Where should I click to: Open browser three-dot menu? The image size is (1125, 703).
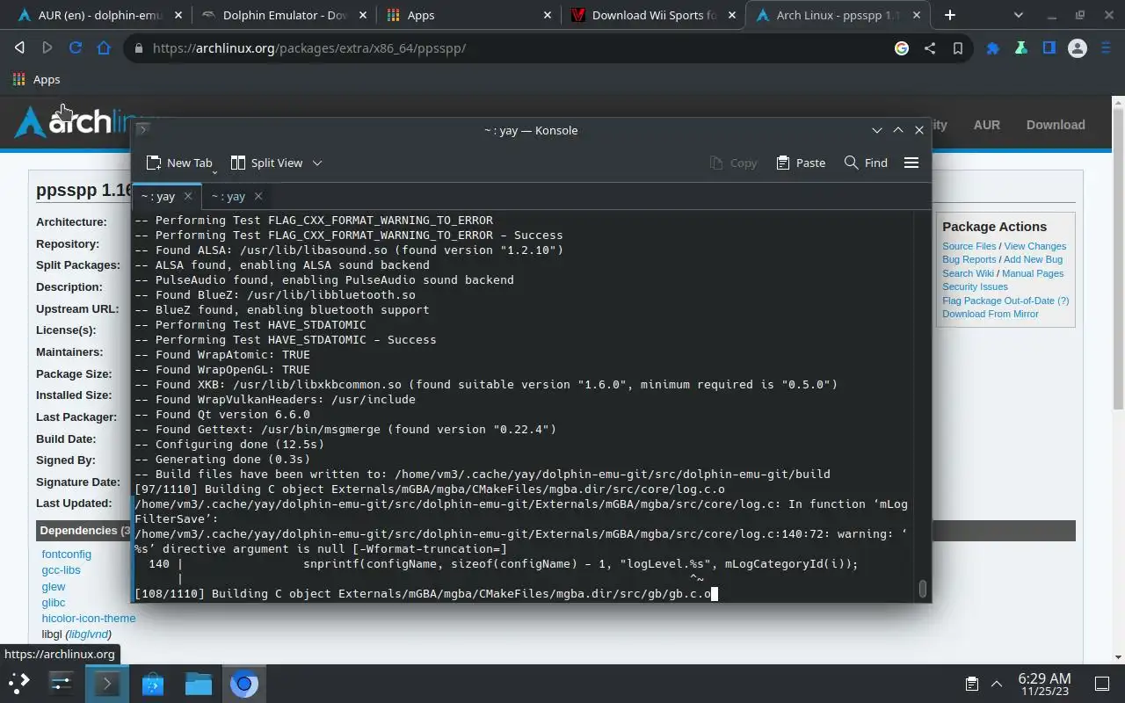[1105, 48]
